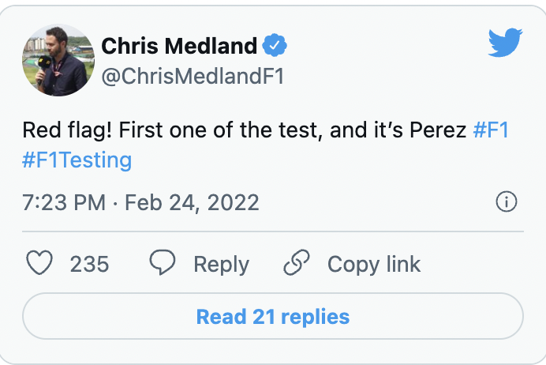The image size is (546, 365).
Task: Click the Feb 24, 2022 date
Action: (x=192, y=202)
